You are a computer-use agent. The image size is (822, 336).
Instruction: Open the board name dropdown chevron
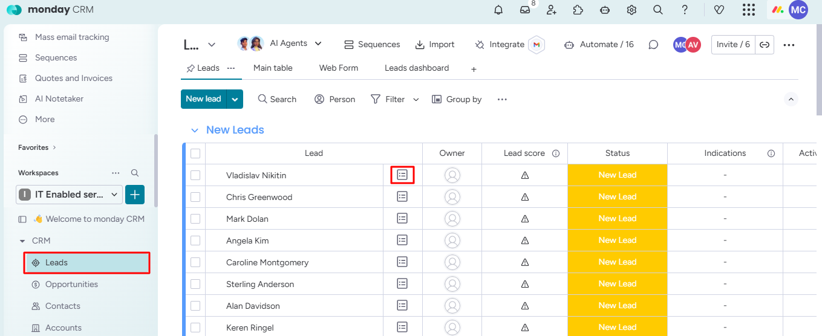212,45
